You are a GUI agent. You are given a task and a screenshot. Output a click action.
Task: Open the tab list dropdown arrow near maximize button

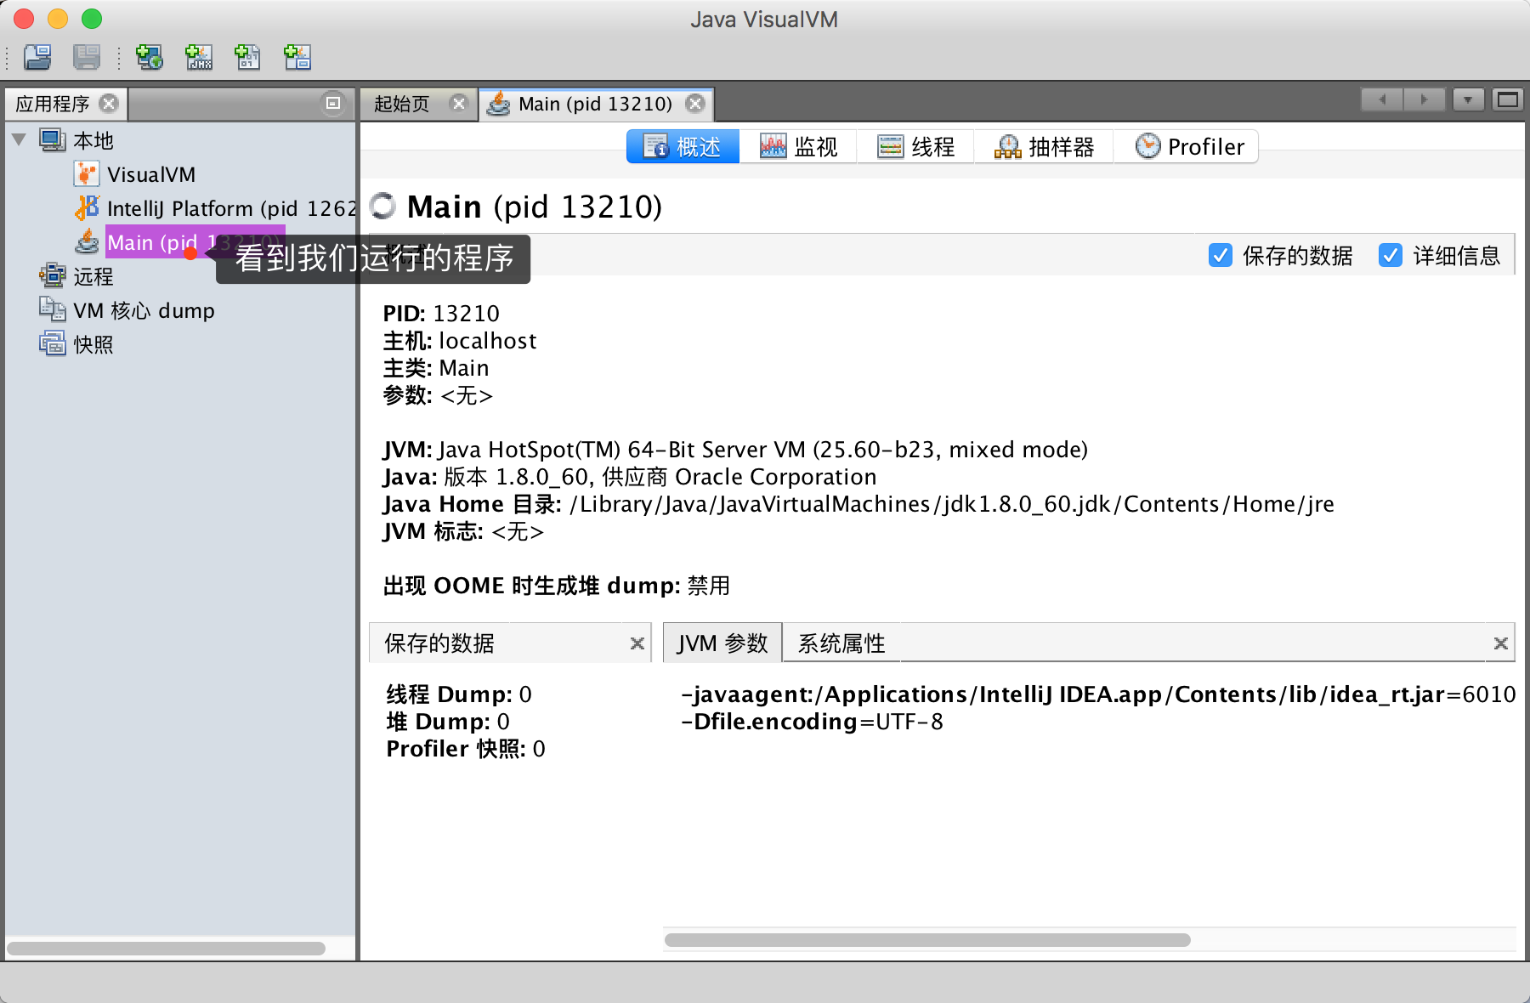[1468, 99]
